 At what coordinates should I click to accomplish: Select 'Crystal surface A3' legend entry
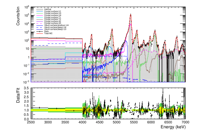[x=53, y=23]
